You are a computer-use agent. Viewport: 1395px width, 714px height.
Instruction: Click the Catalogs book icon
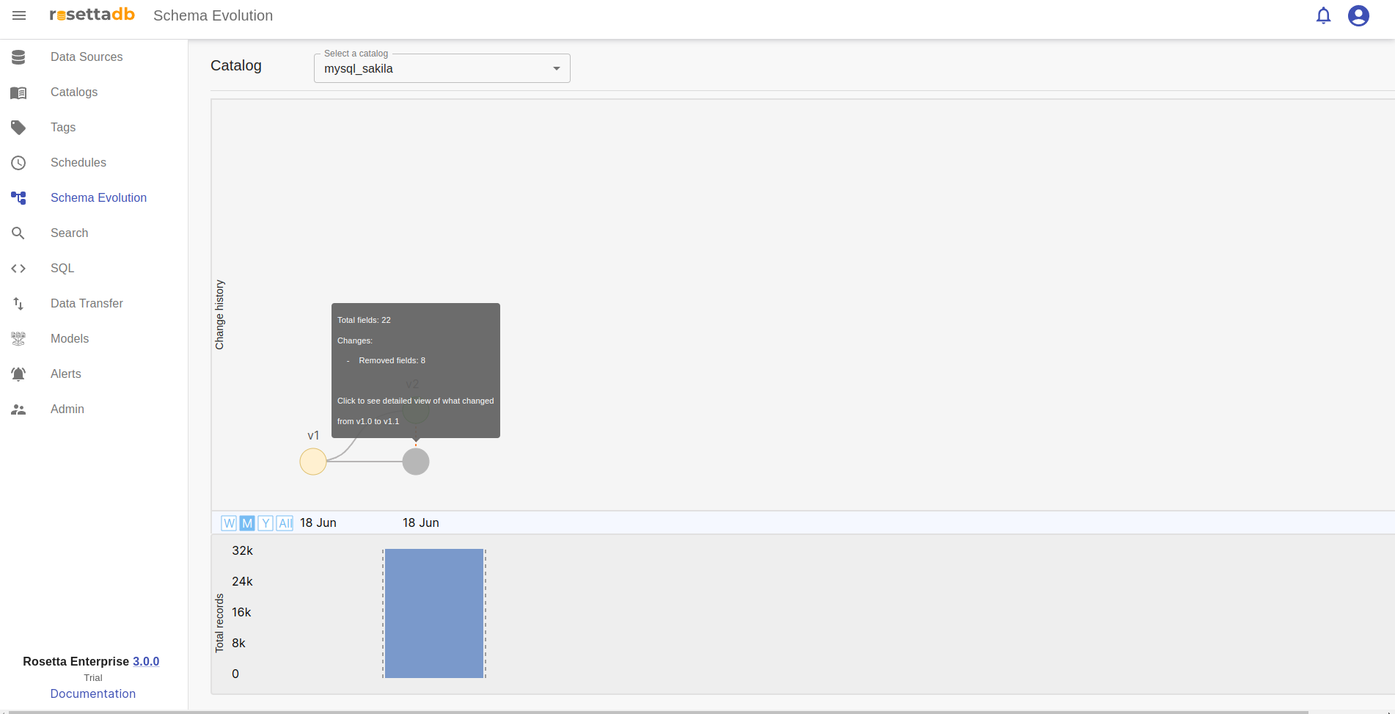tap(18, 92)
